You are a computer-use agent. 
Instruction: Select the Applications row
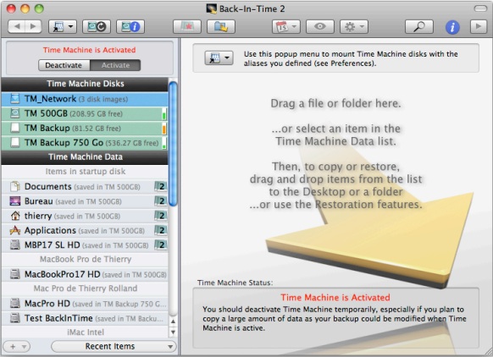[x=85, y=230]
